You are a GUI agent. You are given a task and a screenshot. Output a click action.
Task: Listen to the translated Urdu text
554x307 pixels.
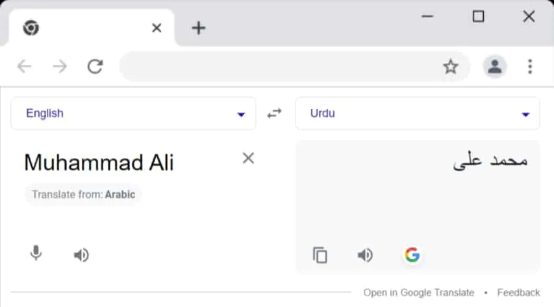tap(365, 255)
